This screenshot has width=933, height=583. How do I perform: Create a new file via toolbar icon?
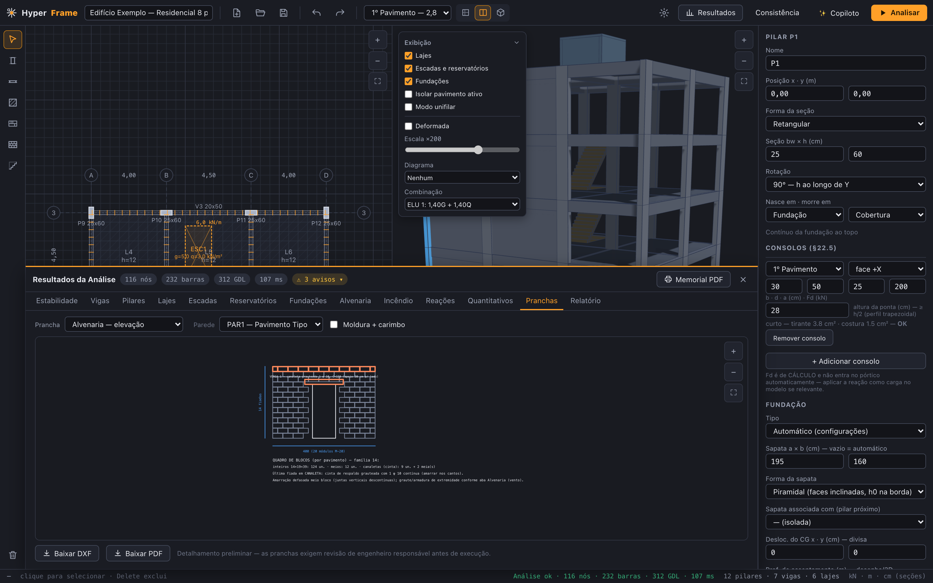(237, 13)
